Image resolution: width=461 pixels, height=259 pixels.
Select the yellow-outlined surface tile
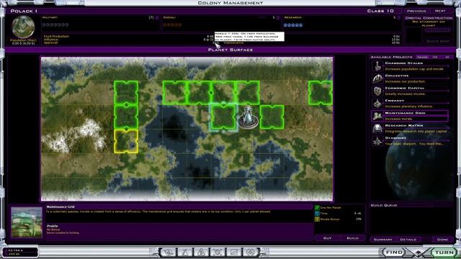[x=126, y=142]
